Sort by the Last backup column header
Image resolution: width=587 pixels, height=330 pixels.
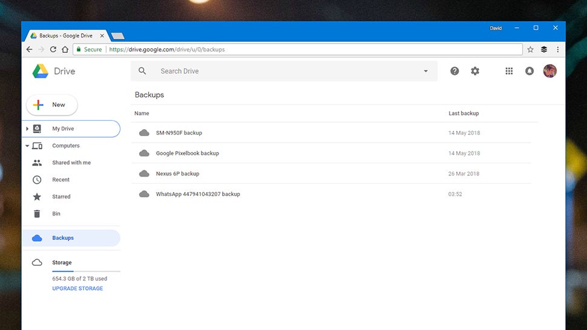[x=464, y=113]
